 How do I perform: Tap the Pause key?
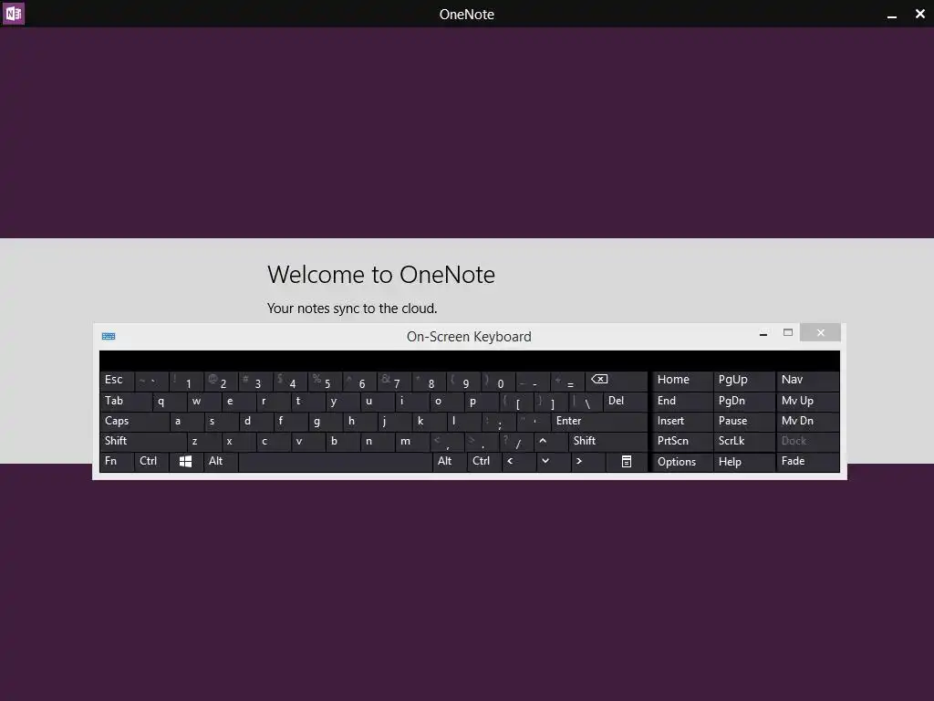(x=743, y=422)
